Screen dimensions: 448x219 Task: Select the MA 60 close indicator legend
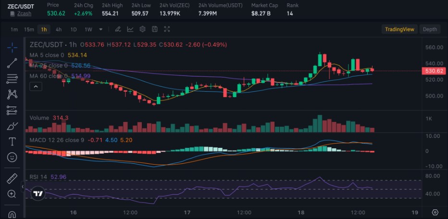(49, 76)
